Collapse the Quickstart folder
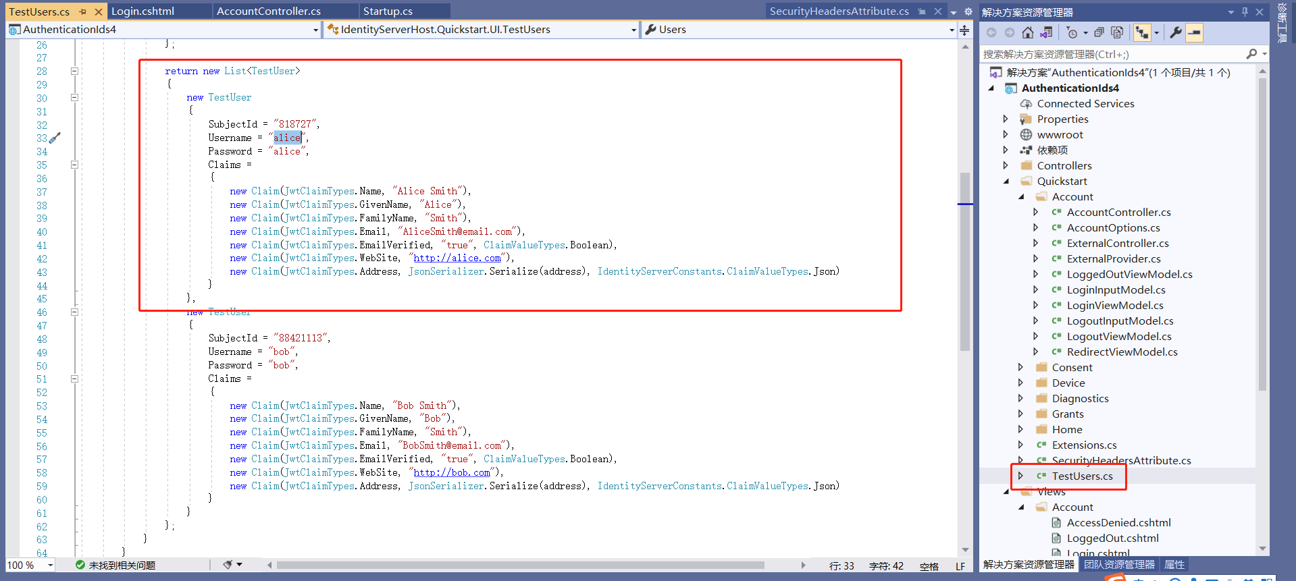Image resolution: width=1296 pixels, height=581 pixels. click(1006, 181)
